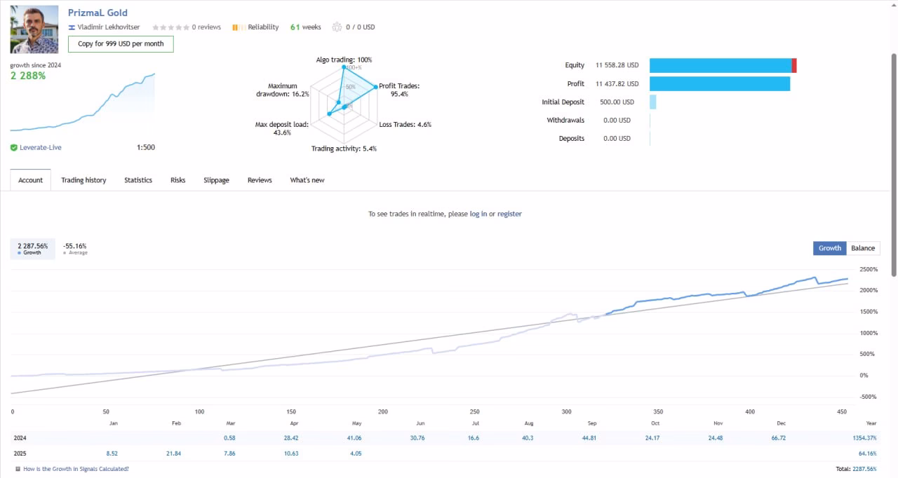Screen dimensions: 898x478
Task: Switch the chart to Growth view
Action: coord(830,248)
